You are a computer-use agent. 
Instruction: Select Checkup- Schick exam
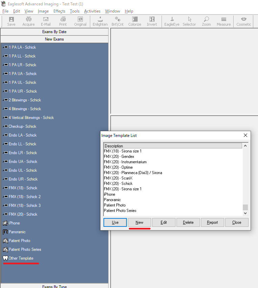(x=22, y=126)
